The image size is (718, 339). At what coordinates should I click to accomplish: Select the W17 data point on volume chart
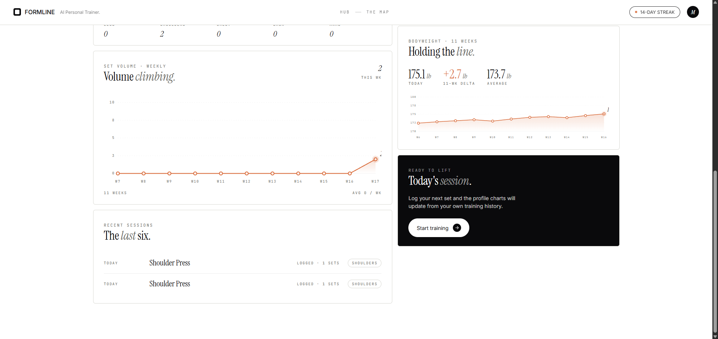coord(375,159)
